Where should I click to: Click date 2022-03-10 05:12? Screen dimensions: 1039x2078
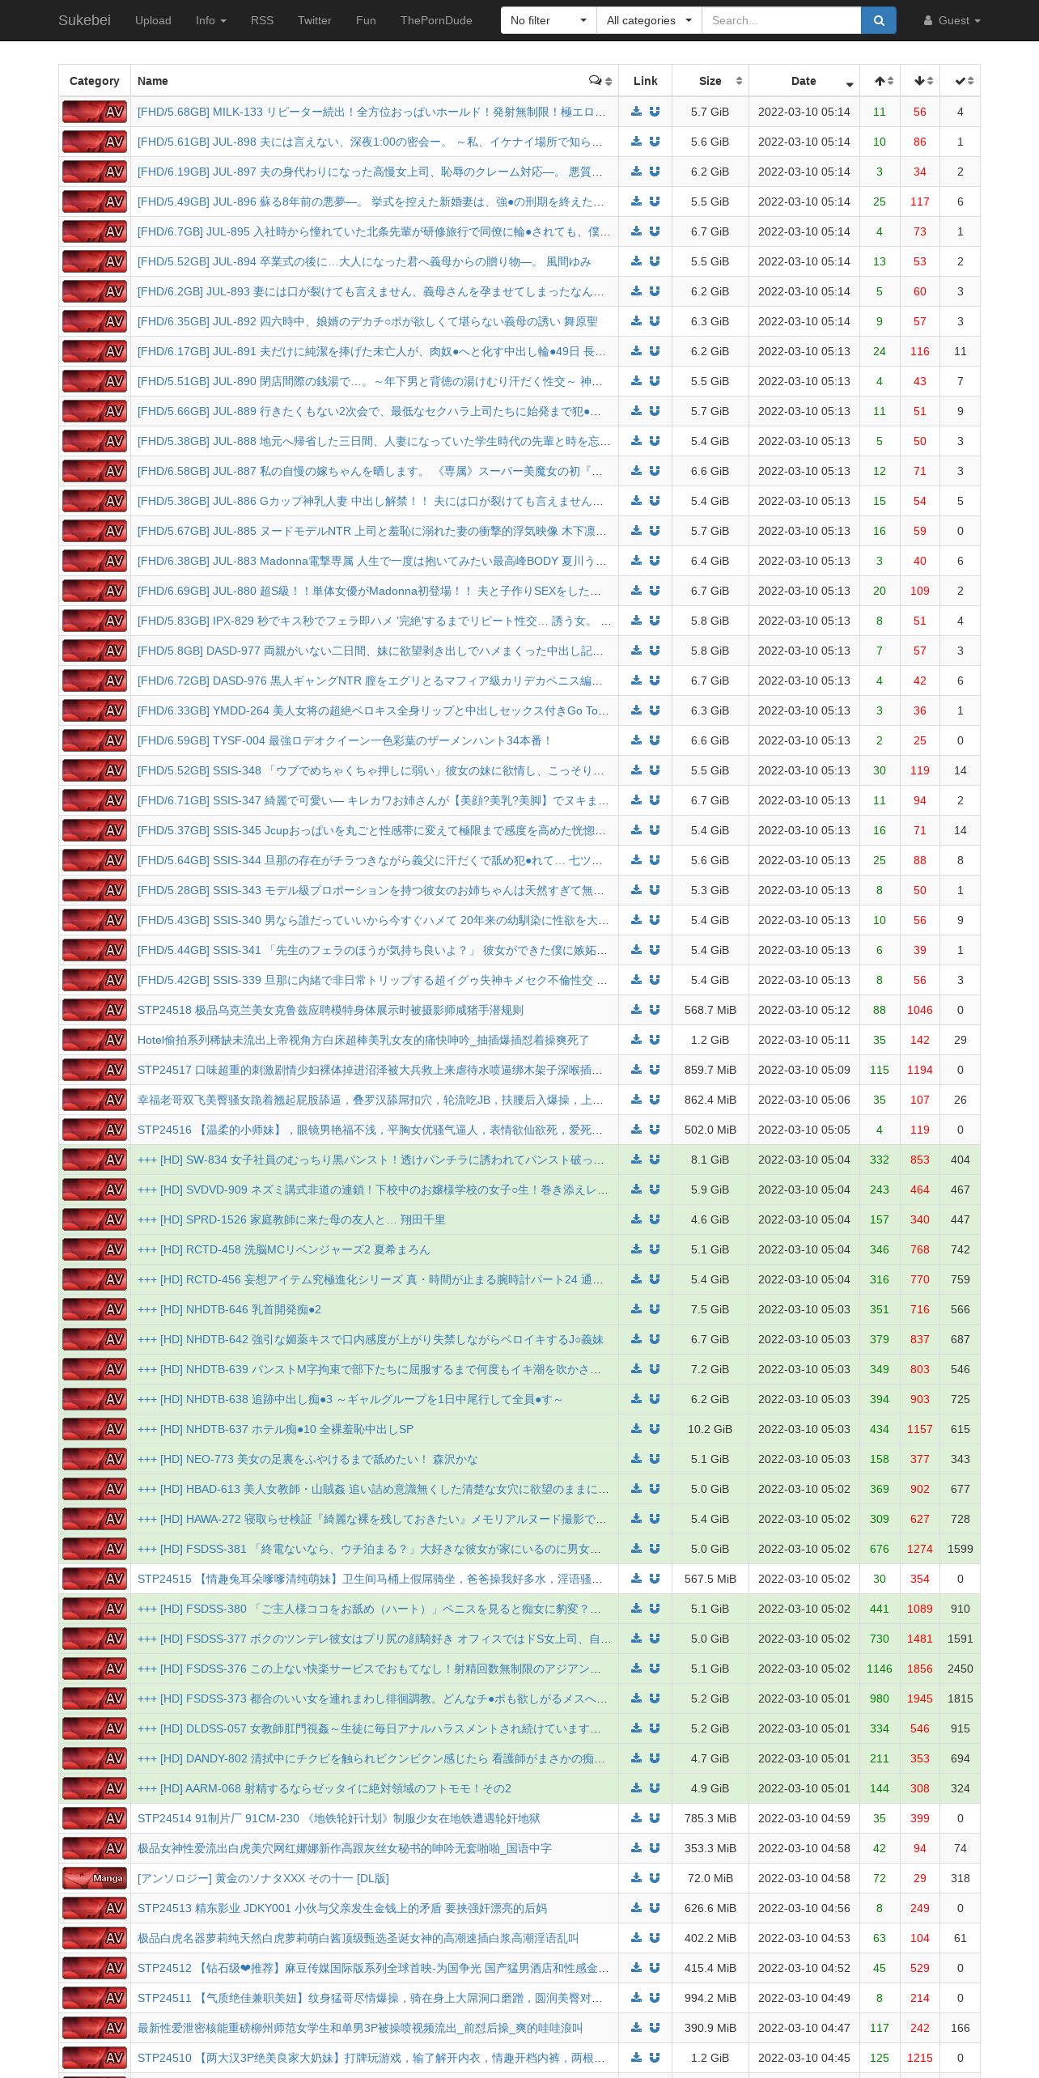(x=804, y=1010)
